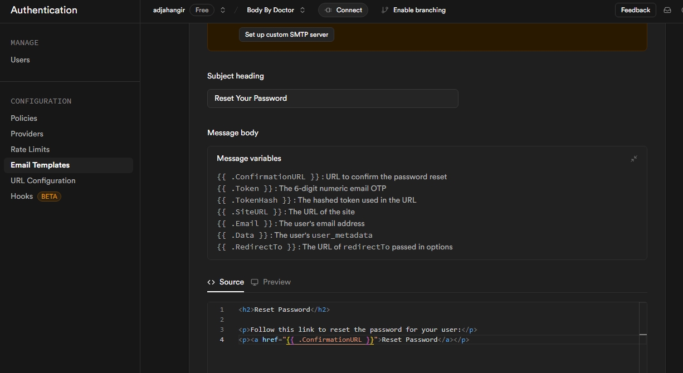
Task: Open the Providers configuration page
Action: coord(27,134)
